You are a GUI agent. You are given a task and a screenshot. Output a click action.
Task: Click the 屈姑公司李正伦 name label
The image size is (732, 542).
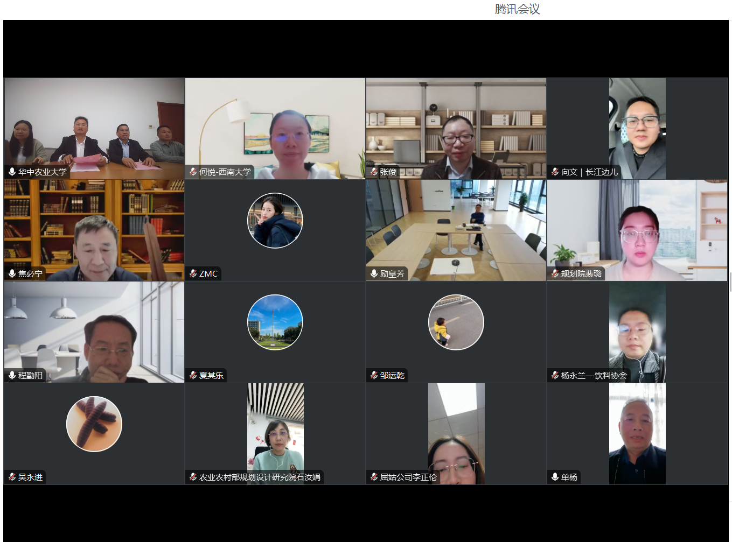tap(408, 477)
